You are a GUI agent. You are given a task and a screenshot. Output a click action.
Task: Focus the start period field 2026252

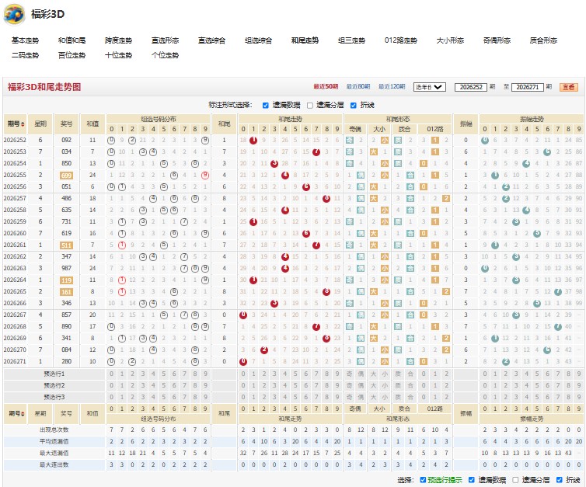(x=471, y=87)
